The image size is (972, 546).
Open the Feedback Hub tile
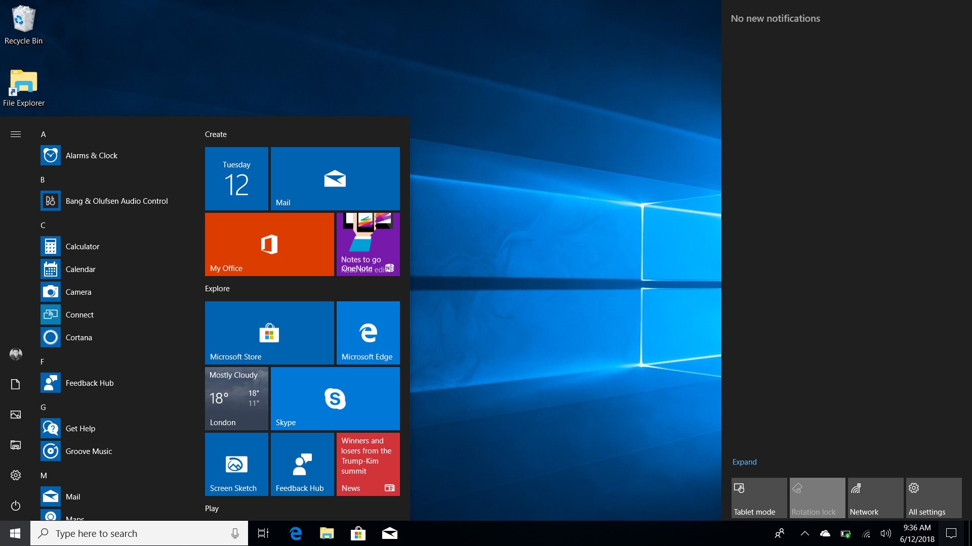(x=302, y=464)
